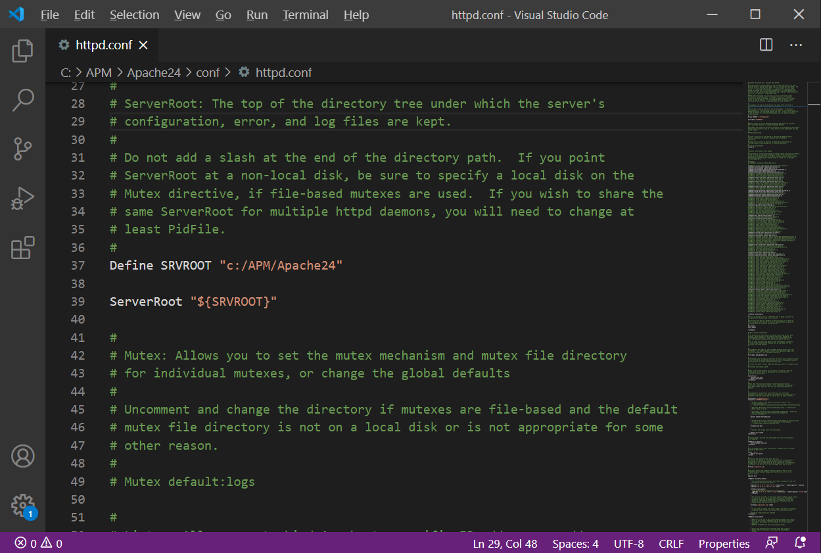
Task: Expand the APM breadcrumb folder
Action: (99, 72)
